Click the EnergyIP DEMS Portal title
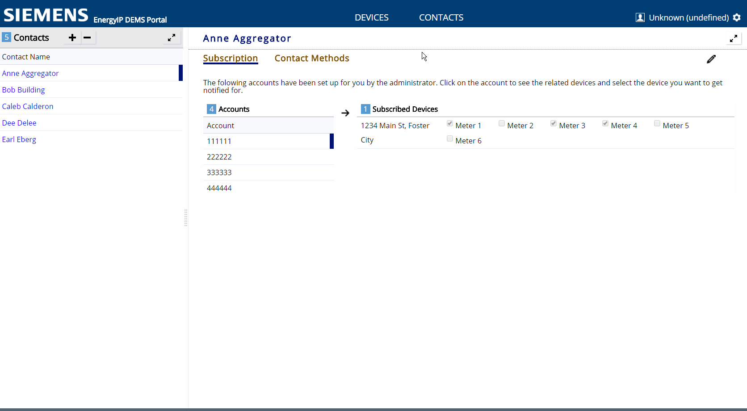This screenshot has height=411, width=747. point(130,20)
